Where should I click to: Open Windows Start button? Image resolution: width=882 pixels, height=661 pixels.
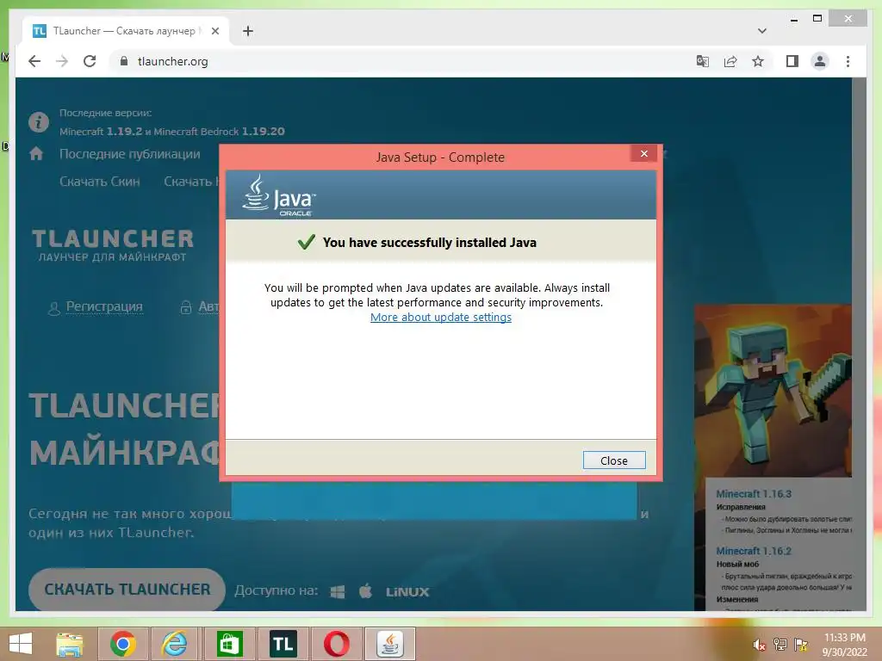click(x=21, y=644)
